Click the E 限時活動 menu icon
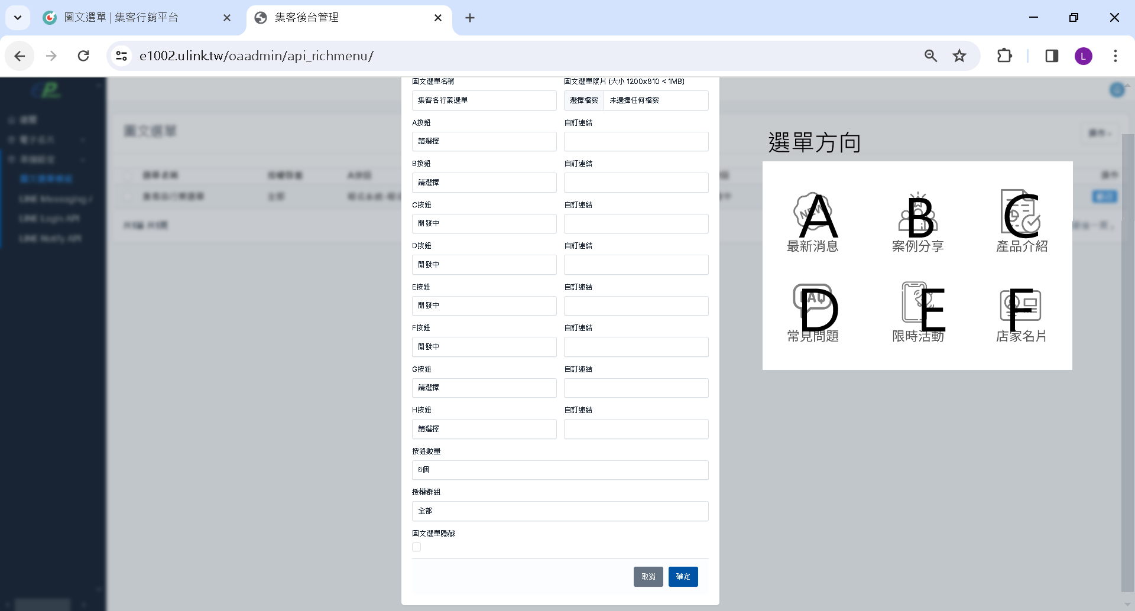 pos(918,313)
